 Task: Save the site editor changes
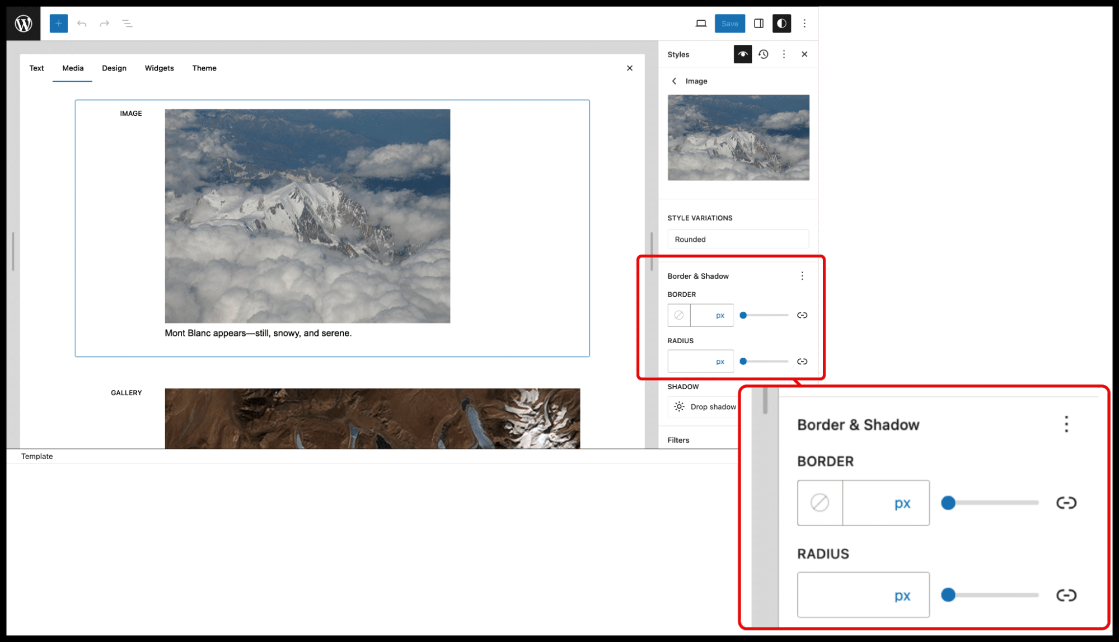tap(729, 24)
